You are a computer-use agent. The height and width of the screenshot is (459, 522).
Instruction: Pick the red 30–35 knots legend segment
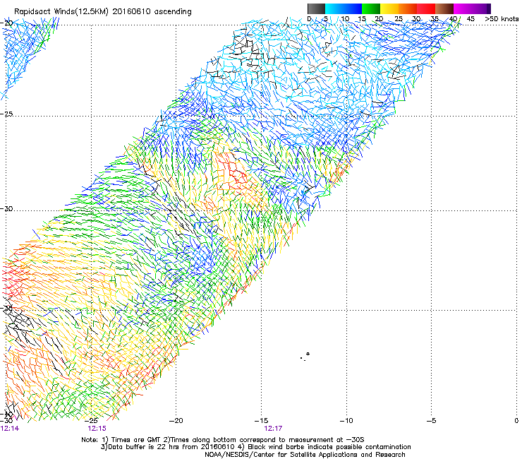[426, 8]
